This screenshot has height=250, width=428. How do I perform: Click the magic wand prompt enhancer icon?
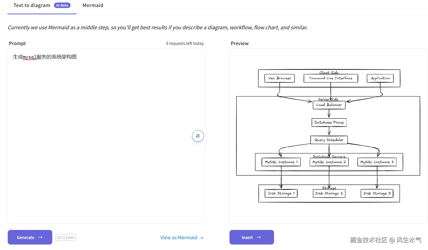pos(198,136)
